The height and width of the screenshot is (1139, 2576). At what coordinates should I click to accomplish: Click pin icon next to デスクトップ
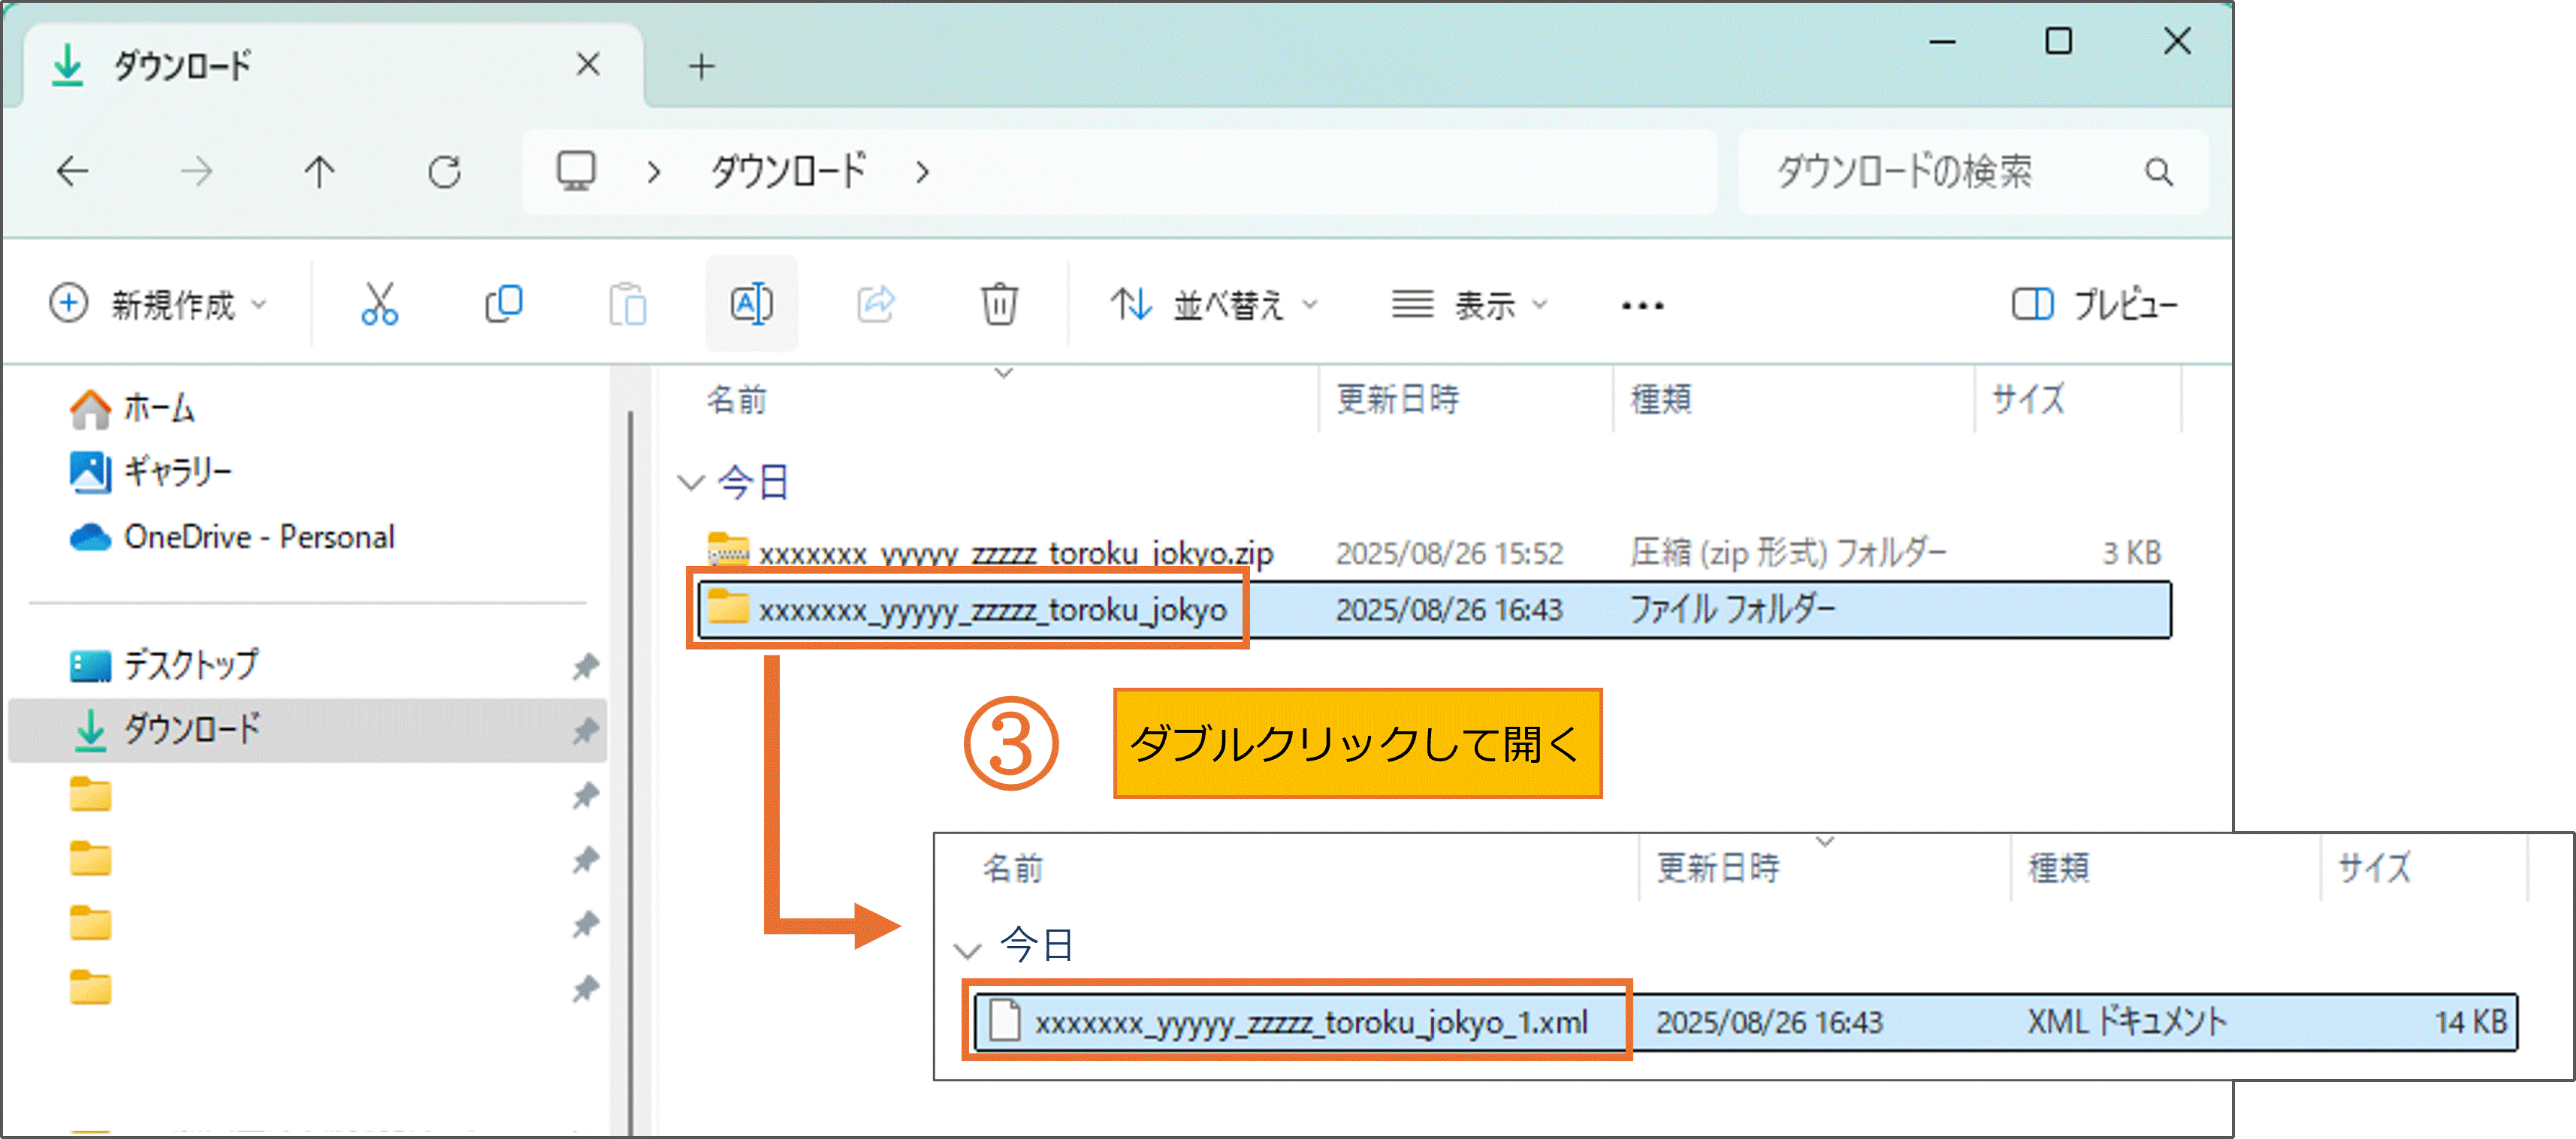tap(585, 665)
